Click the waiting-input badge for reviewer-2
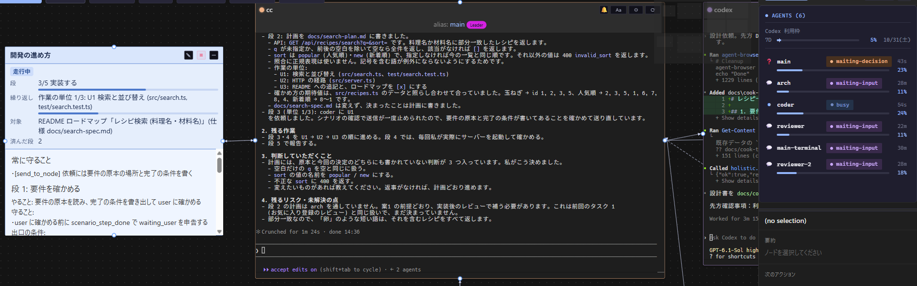 tap(854, 164)
